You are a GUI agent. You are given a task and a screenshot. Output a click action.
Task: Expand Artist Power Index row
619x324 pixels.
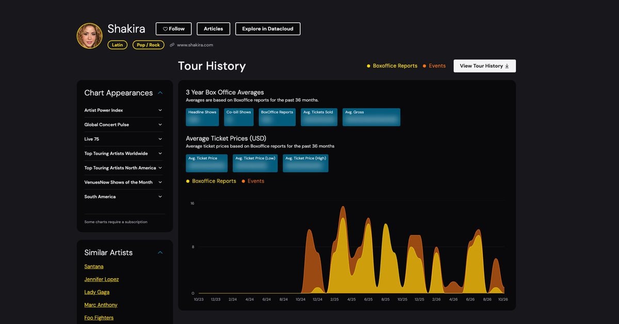pyautogui.click(x=125, y=110)
